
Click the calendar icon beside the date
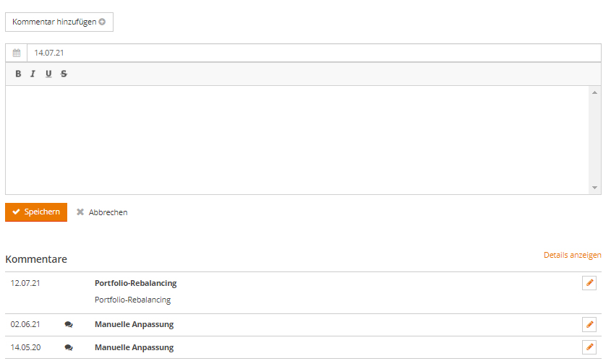pyautogui.click(x=17, y=53)
